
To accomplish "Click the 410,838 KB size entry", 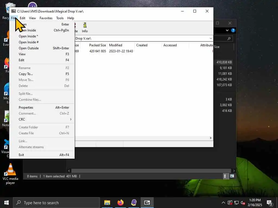I will click(224, 62).
